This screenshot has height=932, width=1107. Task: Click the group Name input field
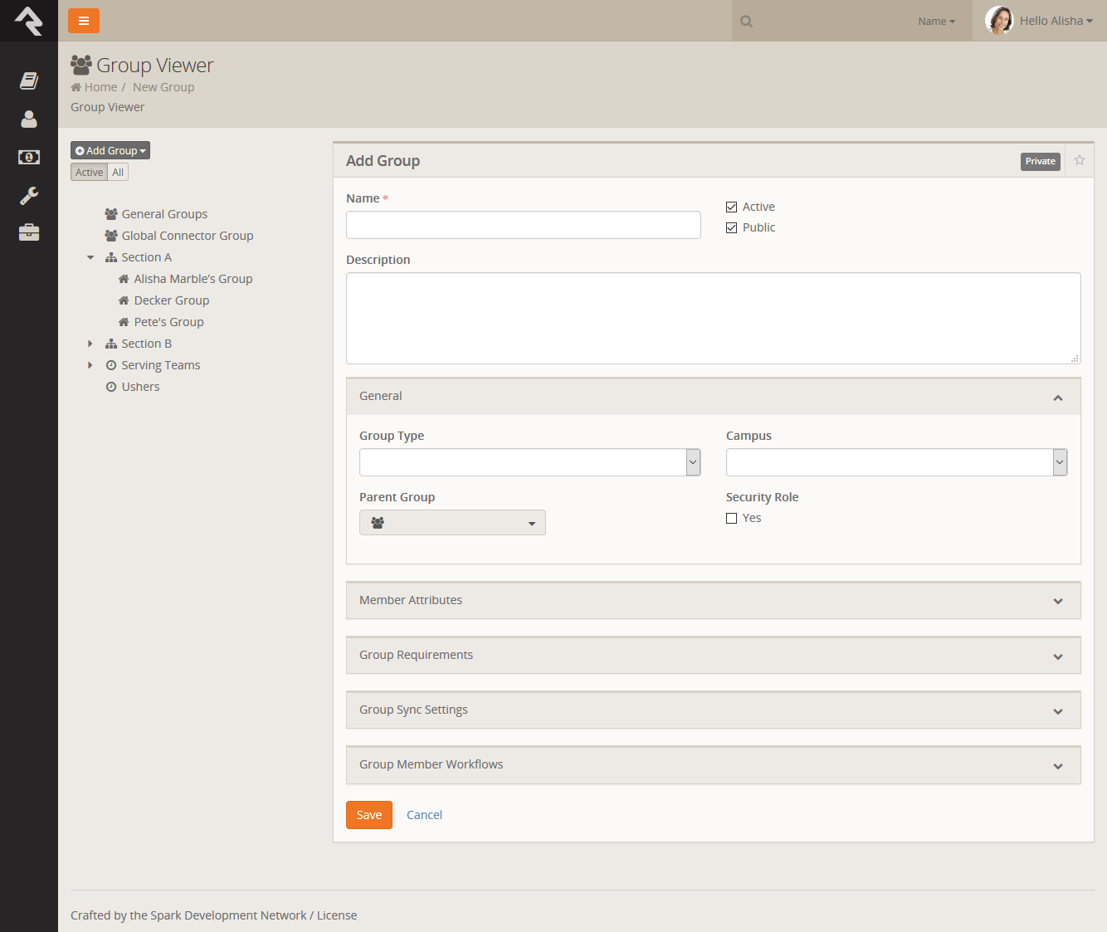(x=523, y=225)
